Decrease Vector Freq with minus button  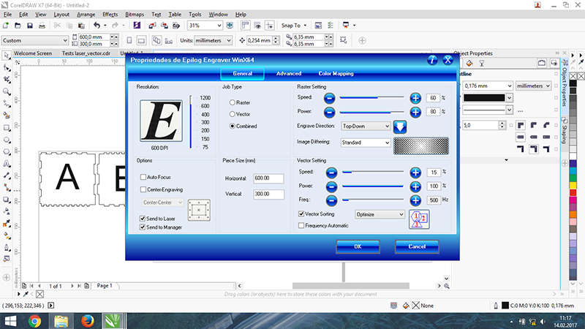331,200
